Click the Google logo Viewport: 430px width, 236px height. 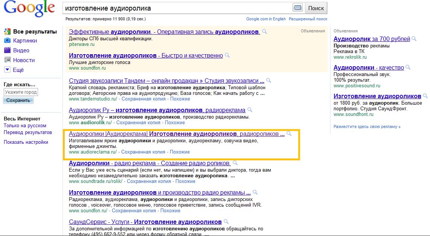(29, 9)
